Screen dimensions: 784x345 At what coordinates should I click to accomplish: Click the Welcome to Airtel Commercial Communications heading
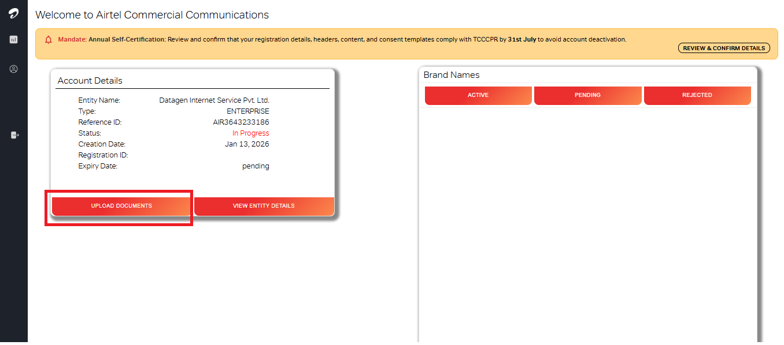pyautogui.click(x=152, y=15)
